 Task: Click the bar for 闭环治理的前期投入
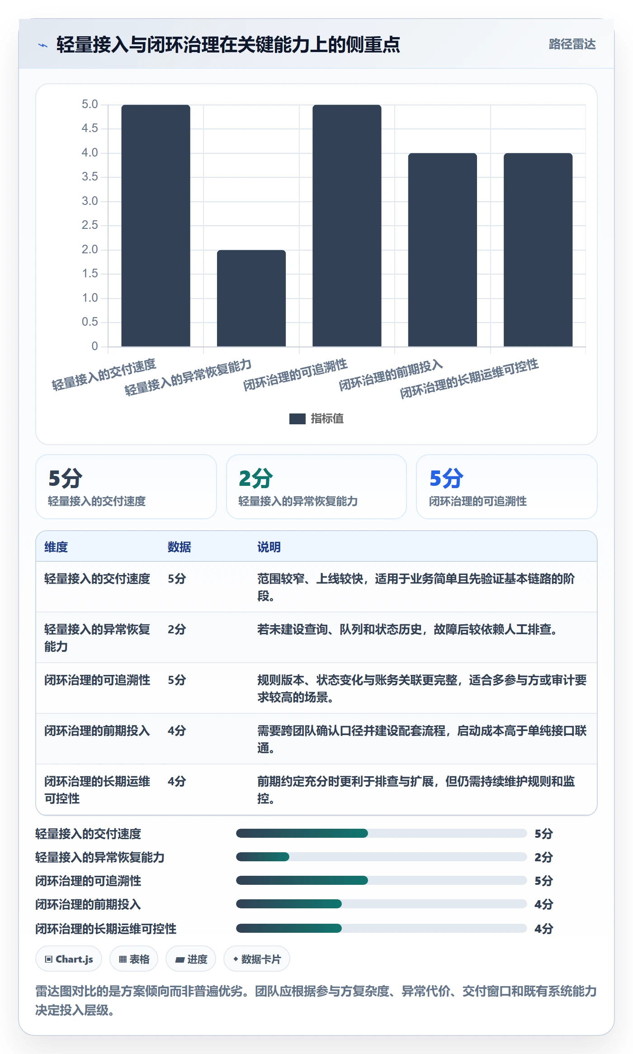tap(443, 250)
